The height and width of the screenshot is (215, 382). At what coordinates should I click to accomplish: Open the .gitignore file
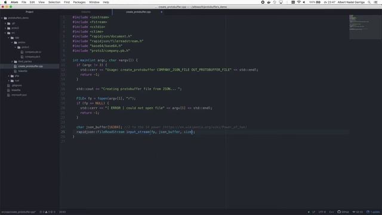coord(17,85)
